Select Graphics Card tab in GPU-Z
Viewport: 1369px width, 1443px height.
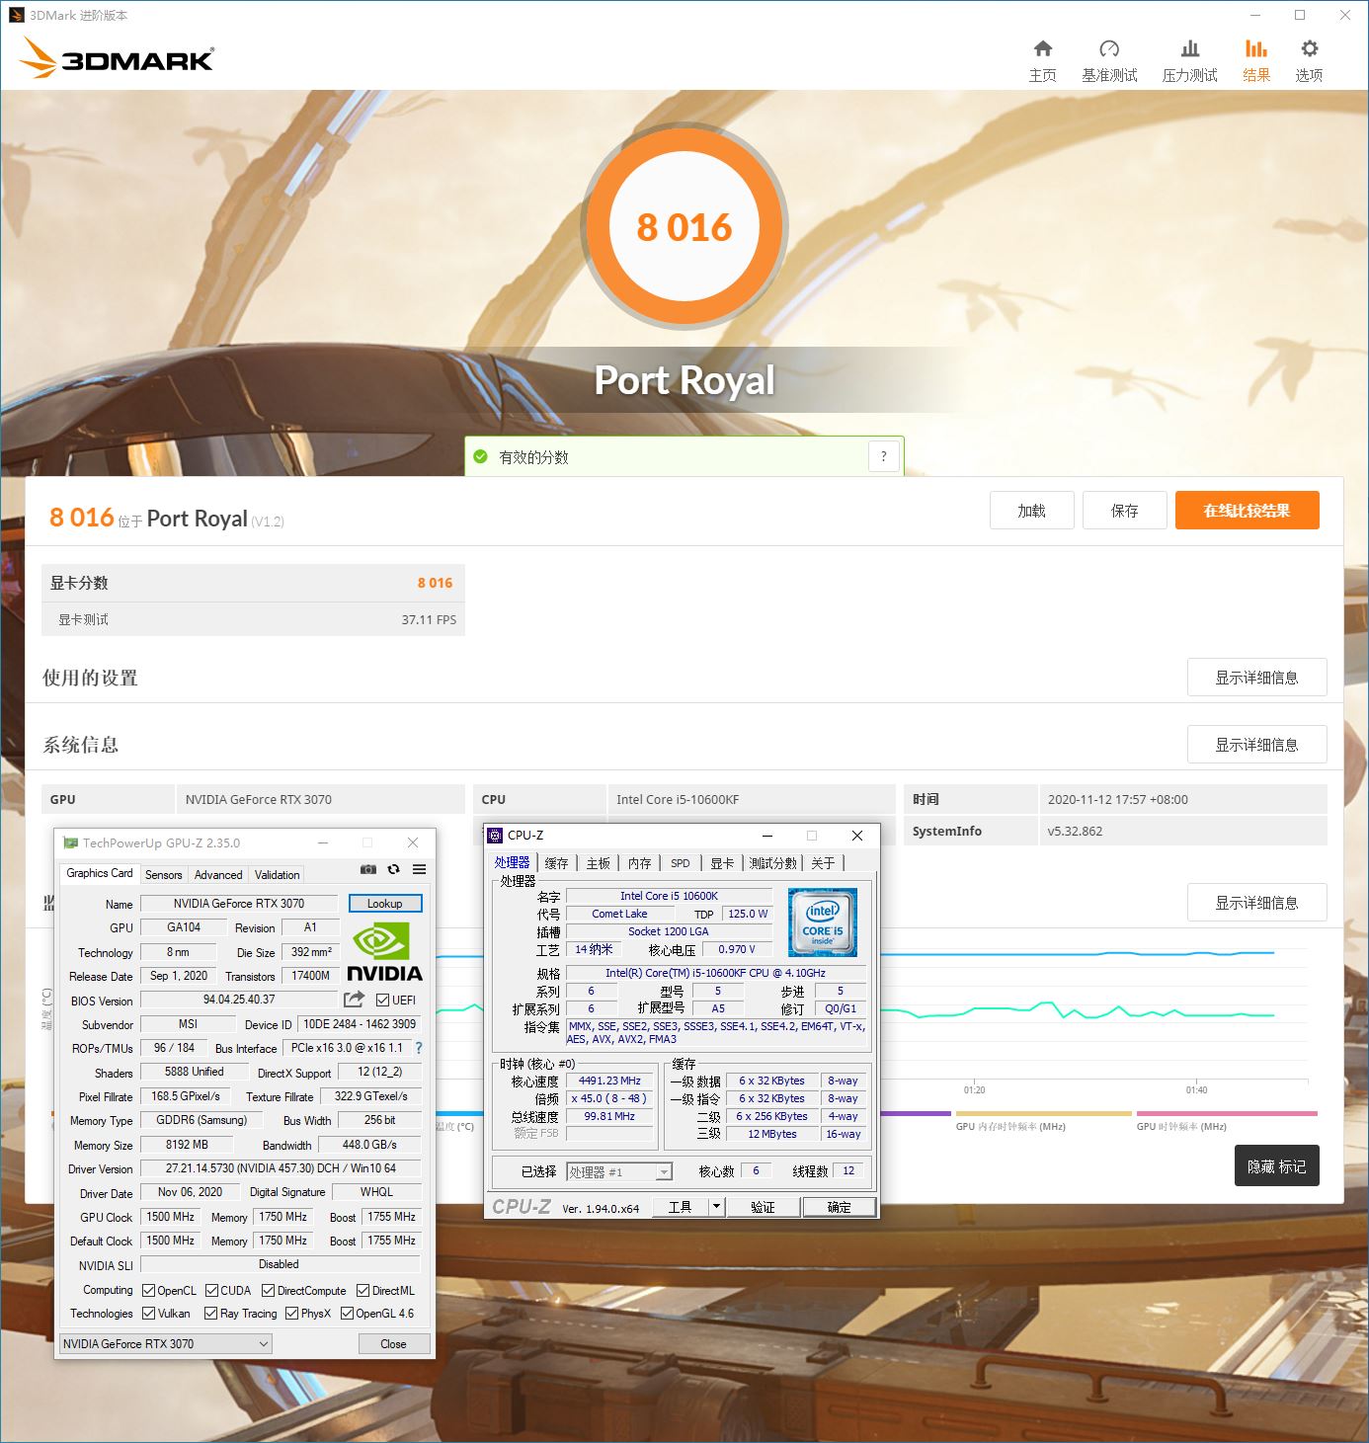point(100,873)
